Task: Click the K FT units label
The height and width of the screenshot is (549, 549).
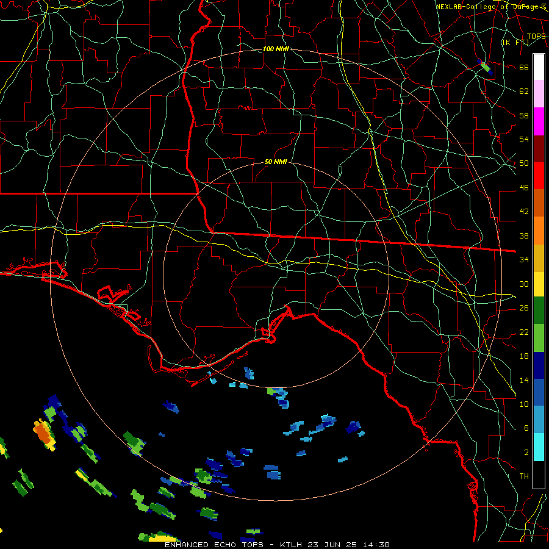Action: tap(515, 42)
